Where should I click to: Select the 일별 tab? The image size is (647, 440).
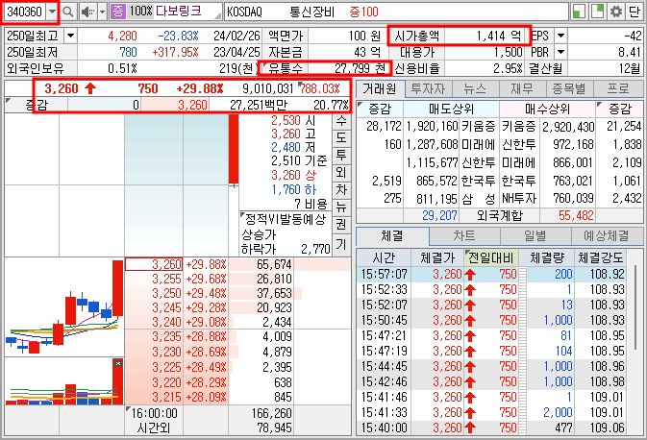pyautogui.click(x=535, y=236)
